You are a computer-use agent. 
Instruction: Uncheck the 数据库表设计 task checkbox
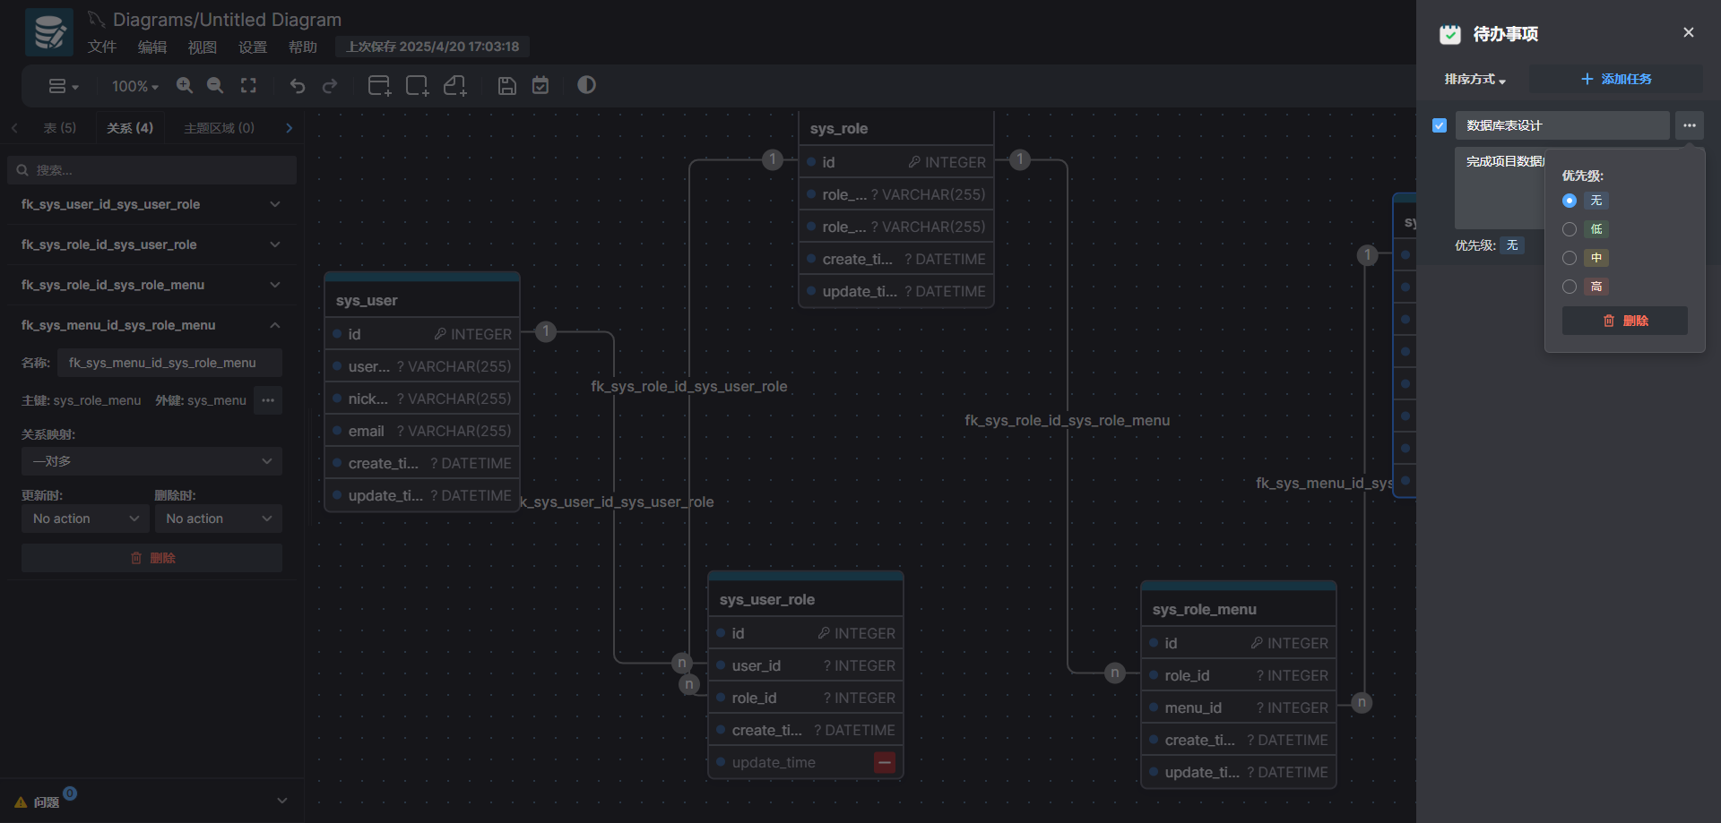point(1440,125)
